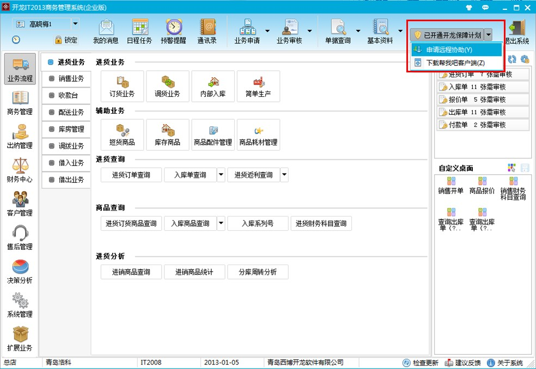
Task: Click the refresh arrows icon in right panel
Action: click(x=511, y=59)
